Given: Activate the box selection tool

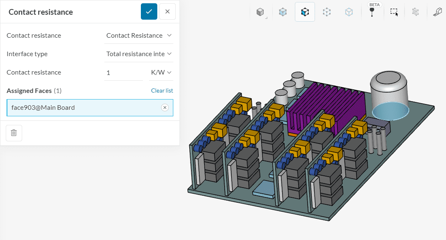Looking at the screenshot, I should 394,12.
